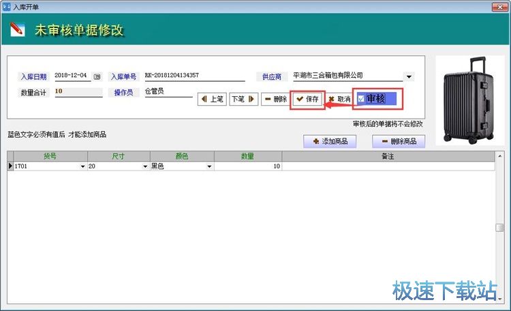
Task: Expand the 供应商 supplier dropdown
Action: pyautogui.click(x=409, y=76)
